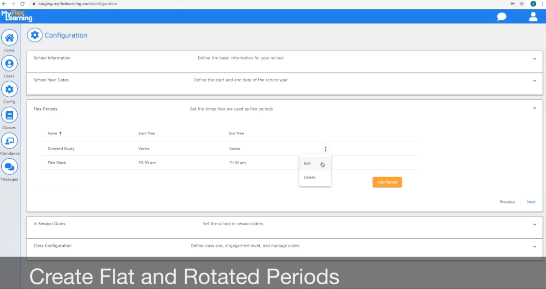Click the Next link in Flex Periods
This screenshot has width=546, height=289.
[x=531, y=202]
